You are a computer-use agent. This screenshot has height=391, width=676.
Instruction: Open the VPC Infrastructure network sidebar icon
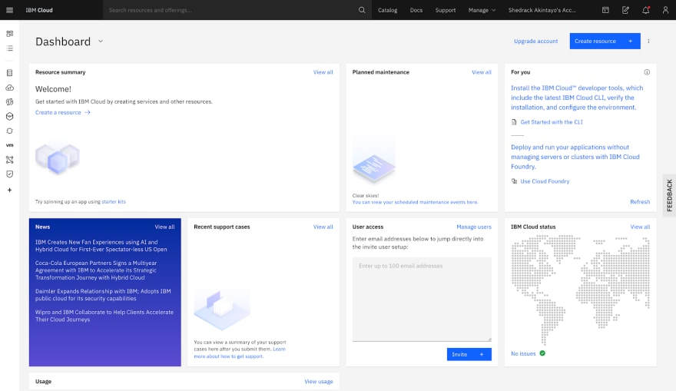9,160
